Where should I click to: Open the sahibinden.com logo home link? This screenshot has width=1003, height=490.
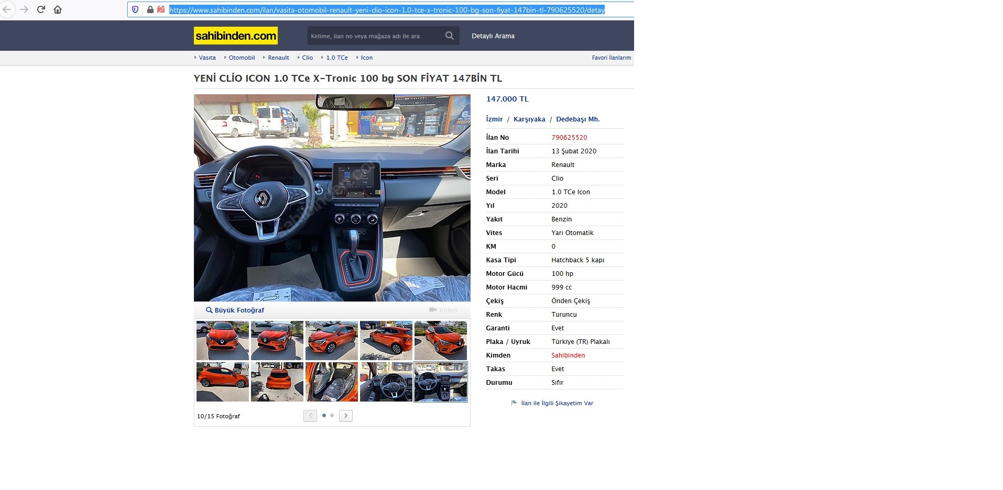236,36
